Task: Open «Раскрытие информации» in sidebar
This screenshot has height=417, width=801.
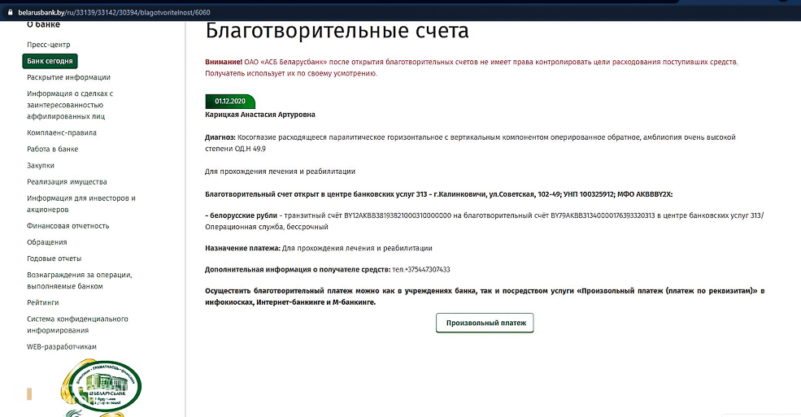Action: 68,77
